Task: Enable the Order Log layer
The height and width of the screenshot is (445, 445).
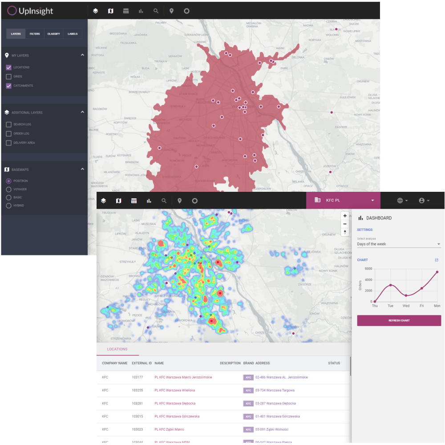Action: coord(8,133)
